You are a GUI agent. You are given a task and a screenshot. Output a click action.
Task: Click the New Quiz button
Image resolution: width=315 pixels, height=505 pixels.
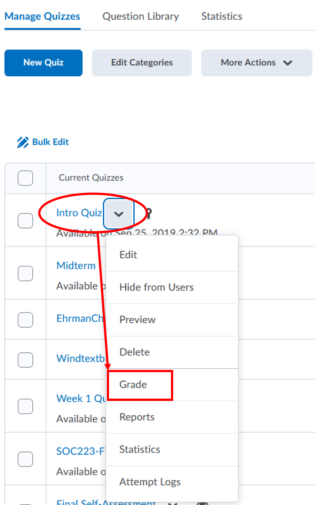[43, 63]
